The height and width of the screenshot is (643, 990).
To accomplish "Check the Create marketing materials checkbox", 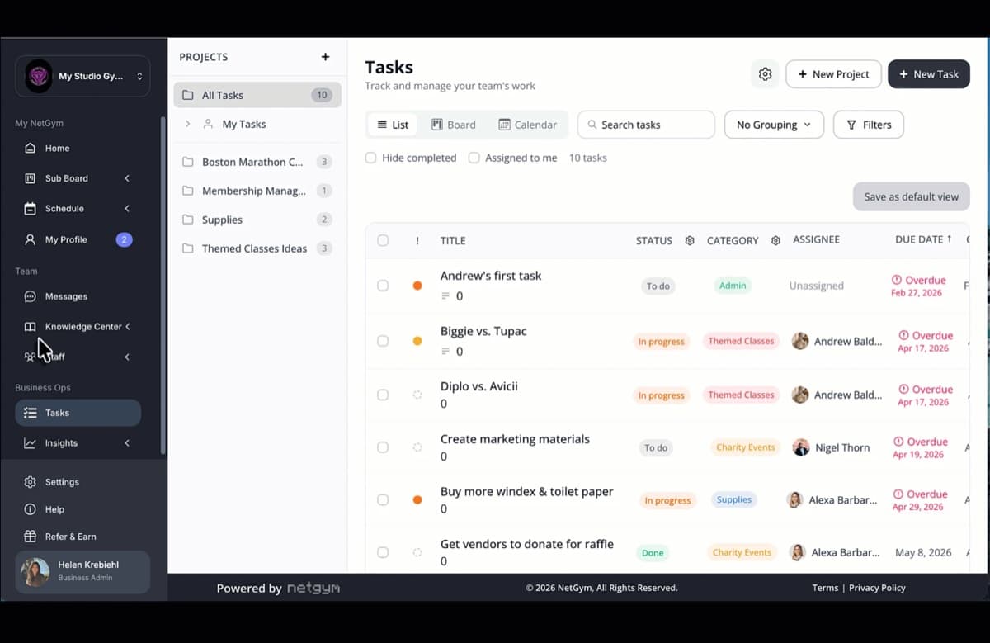I will (x=383, y=447).
